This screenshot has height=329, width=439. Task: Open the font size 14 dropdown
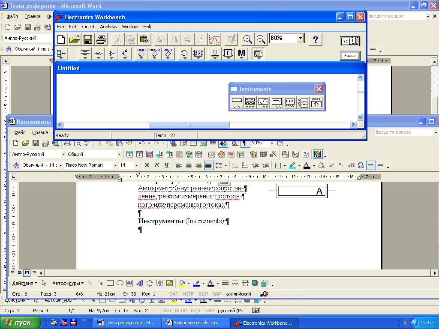pos(136,165)
